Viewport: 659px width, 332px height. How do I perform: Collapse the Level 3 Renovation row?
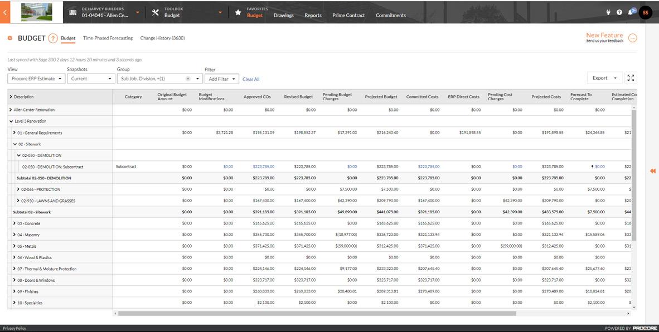(x=11, y=121)
